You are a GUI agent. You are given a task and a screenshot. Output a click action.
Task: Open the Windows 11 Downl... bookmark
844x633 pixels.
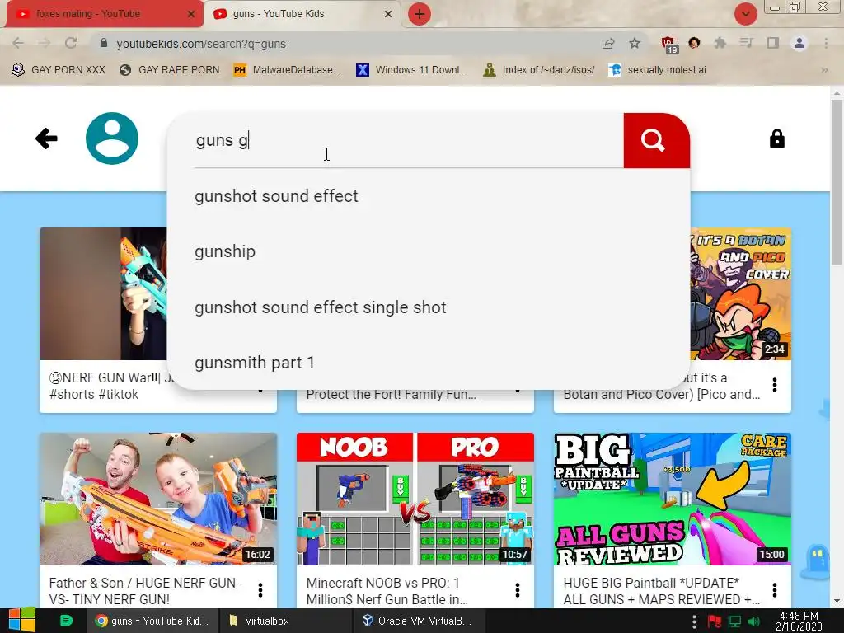(413, 70)
